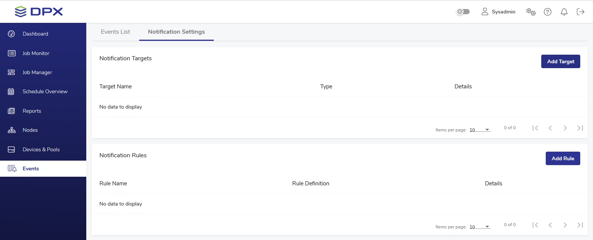The height and width of the screenshot is (240, 593).
Task: Open the advanced settings gears icon
Action: tap(531, 12)
